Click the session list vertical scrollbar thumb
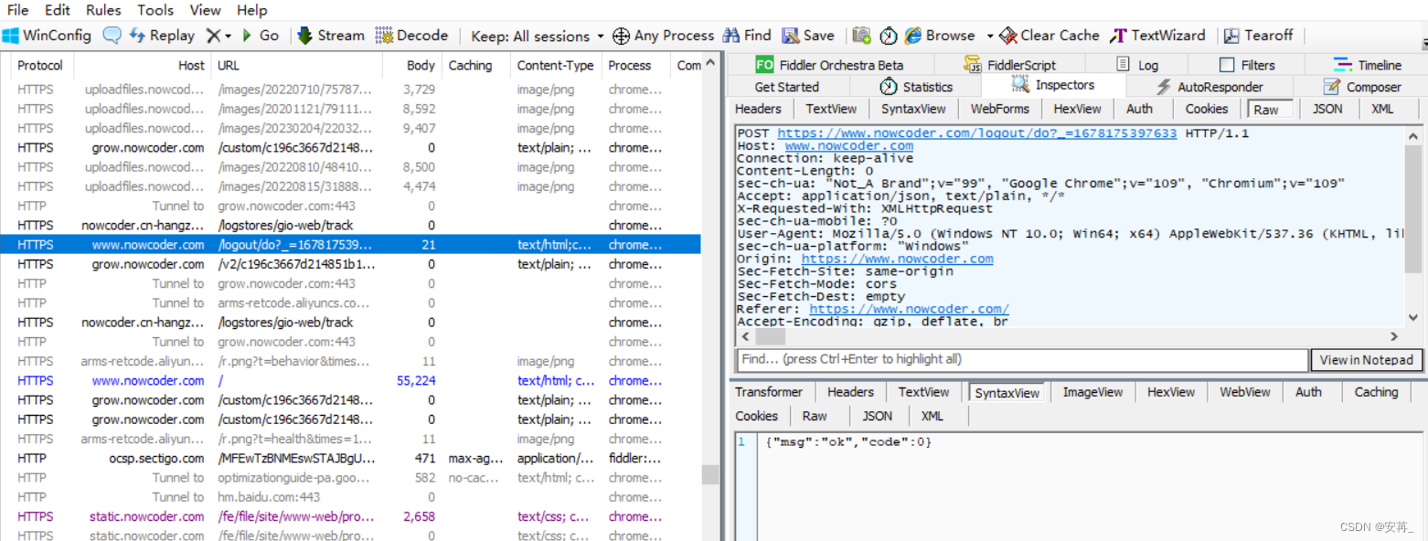Image resolution: width=1428 pixels, height=541 pixels. point(710,474)
